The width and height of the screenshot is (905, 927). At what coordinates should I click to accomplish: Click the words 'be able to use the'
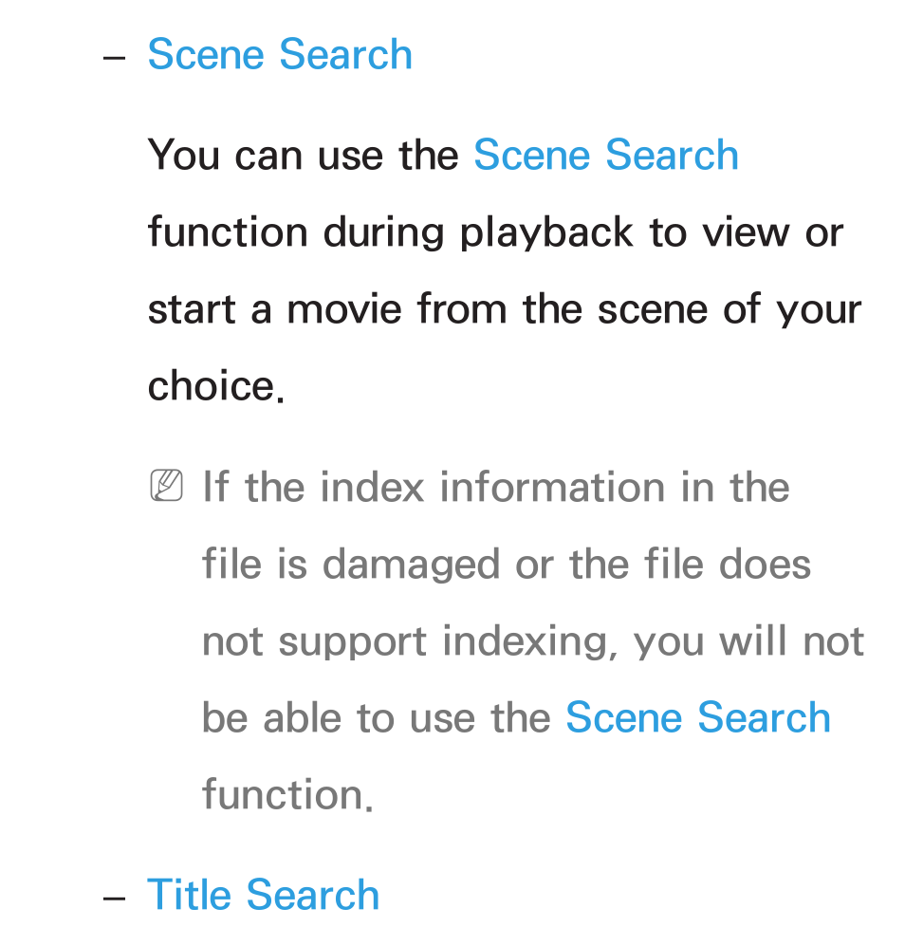376,717
